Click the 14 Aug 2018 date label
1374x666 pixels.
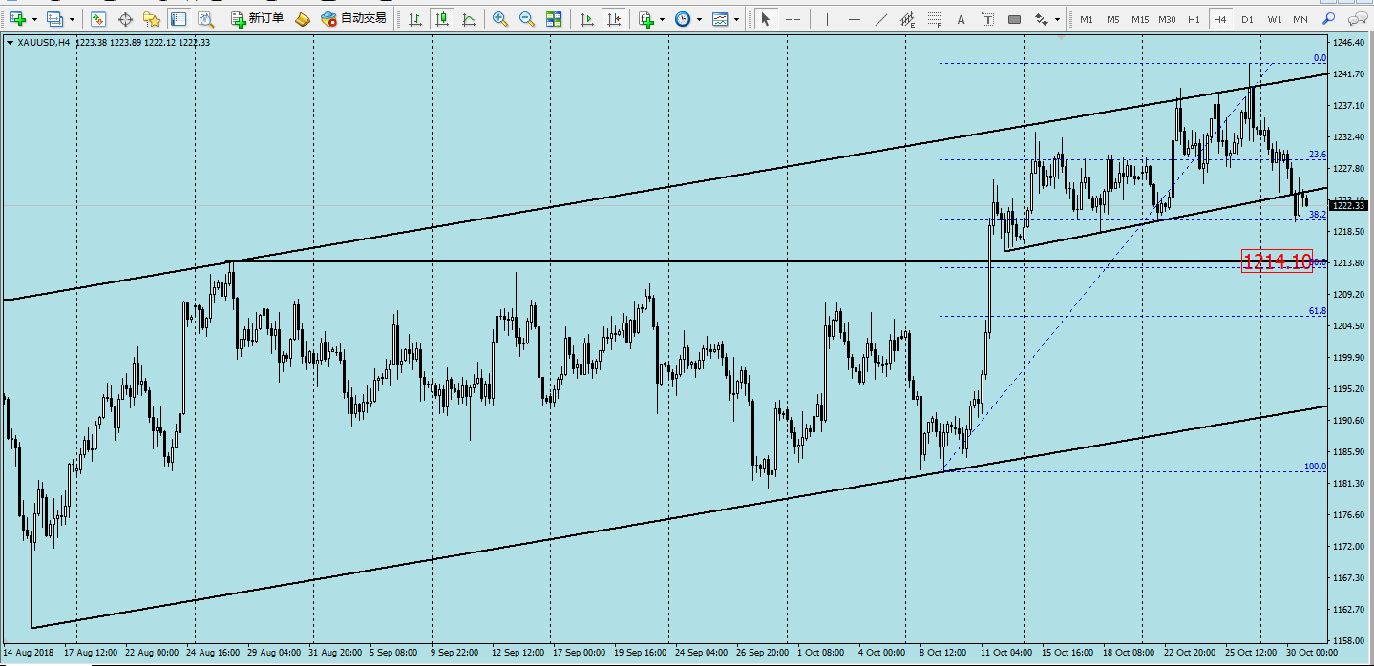[27, 654]
